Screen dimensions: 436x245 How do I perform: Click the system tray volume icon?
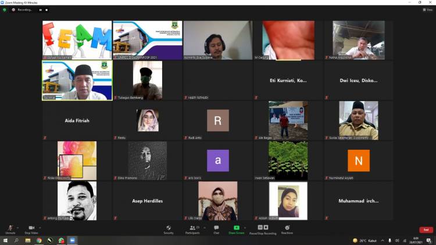coord(397,240)
